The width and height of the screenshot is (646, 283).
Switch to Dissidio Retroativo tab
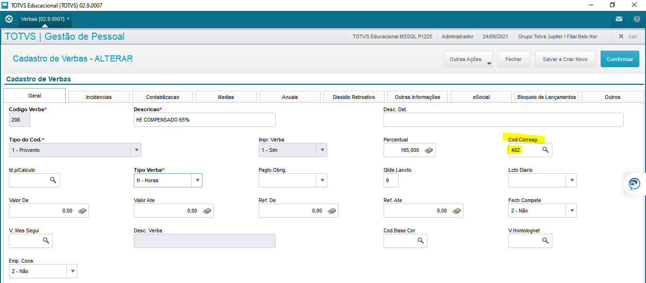click(x=354, y=97)
